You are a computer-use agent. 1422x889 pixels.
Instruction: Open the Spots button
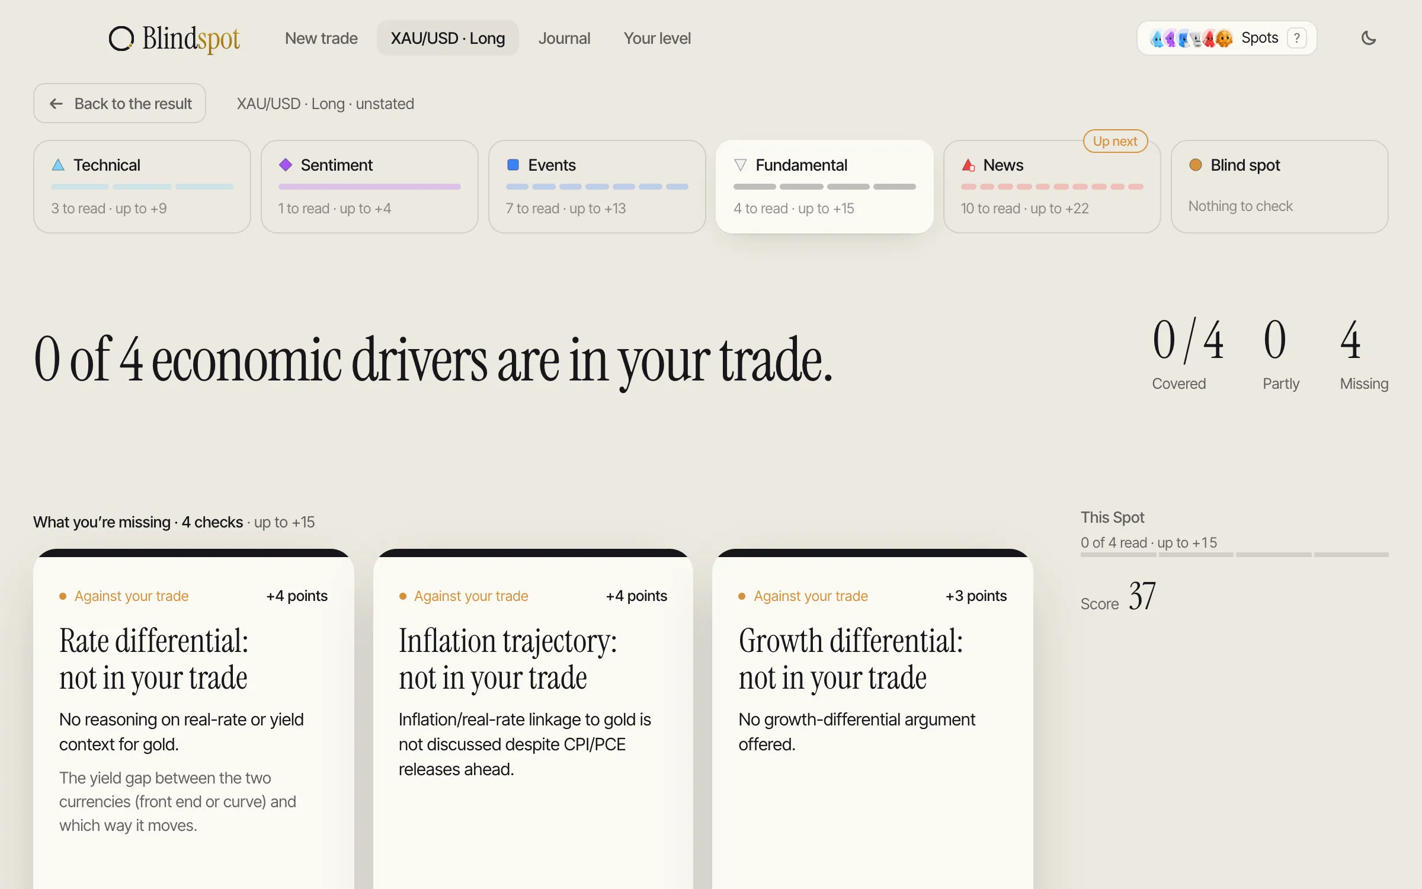coord(1227,38)
